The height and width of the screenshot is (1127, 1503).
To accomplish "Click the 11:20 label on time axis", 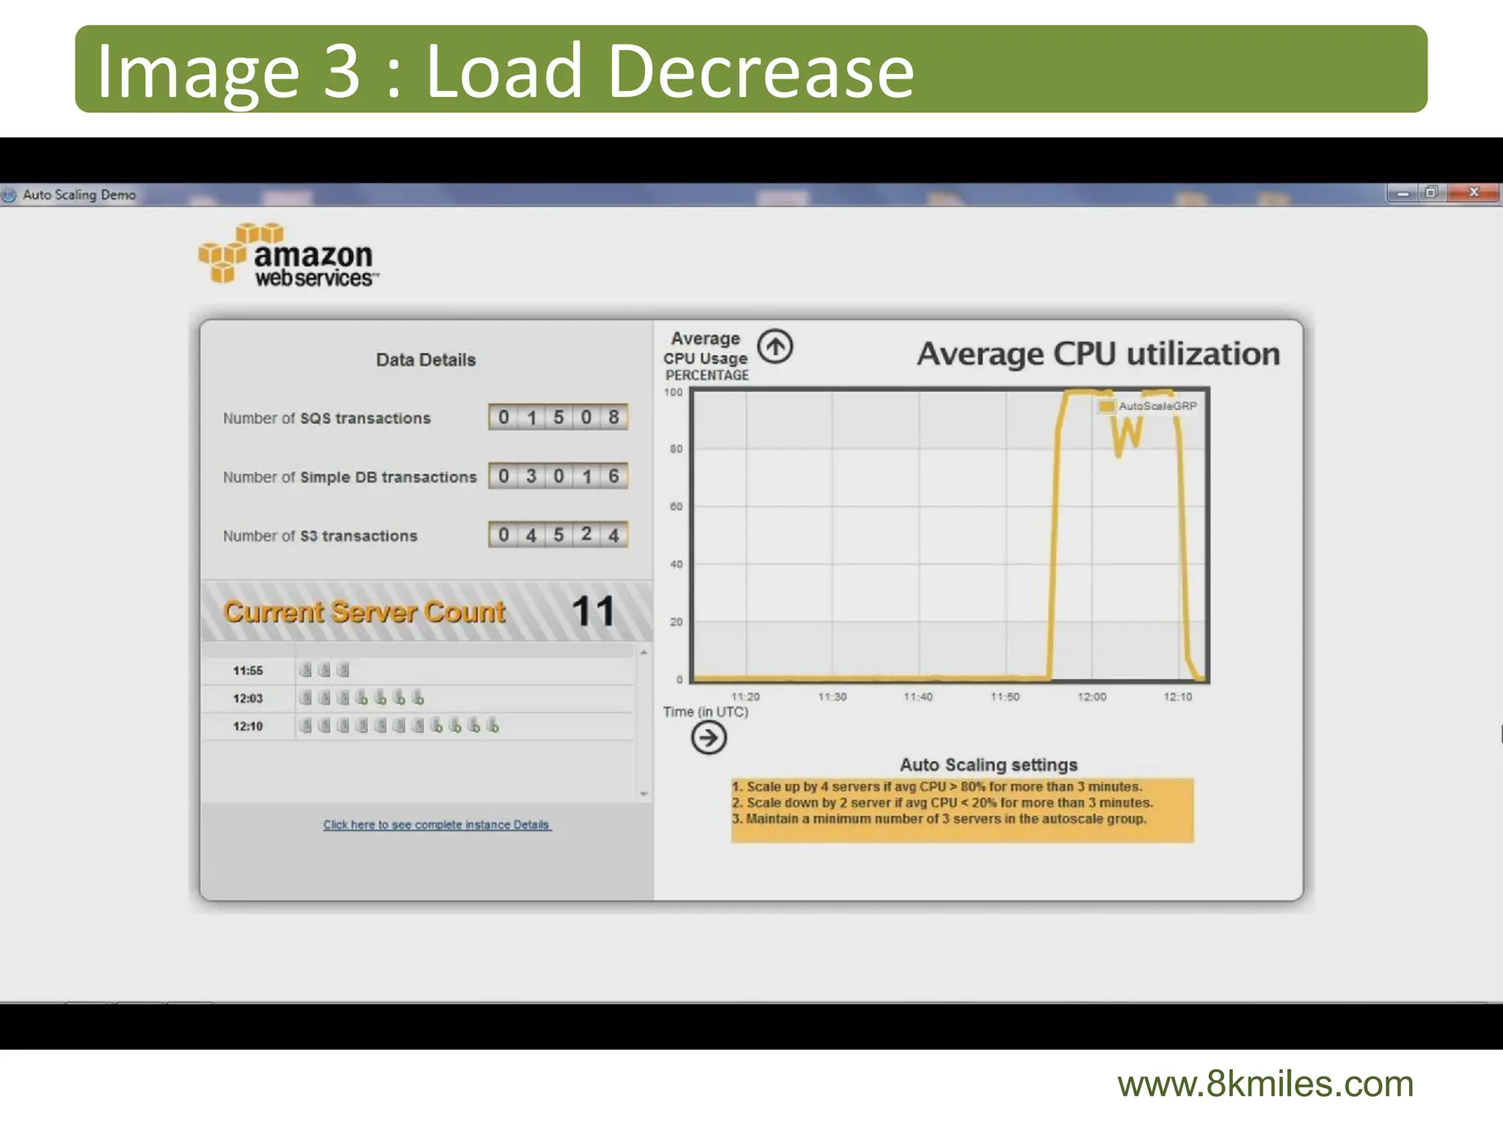I will pyautogui.click(x=745, y=696).
